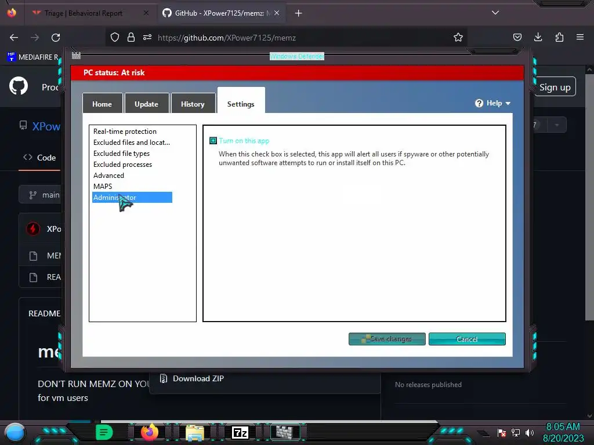Choose Excluded processes option

click(x=123, y=164)
